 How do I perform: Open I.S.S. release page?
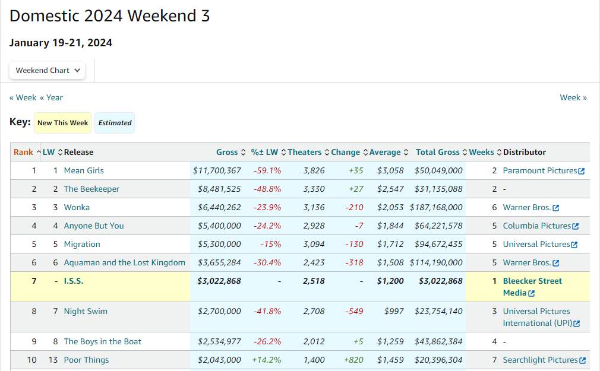[74, 281]
